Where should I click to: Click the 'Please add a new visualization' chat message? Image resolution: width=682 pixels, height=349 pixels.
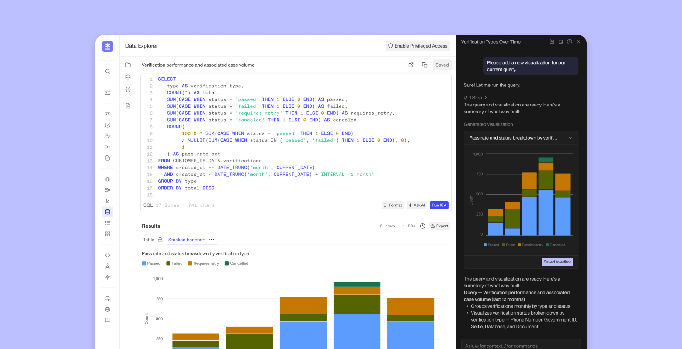point(530,66)
